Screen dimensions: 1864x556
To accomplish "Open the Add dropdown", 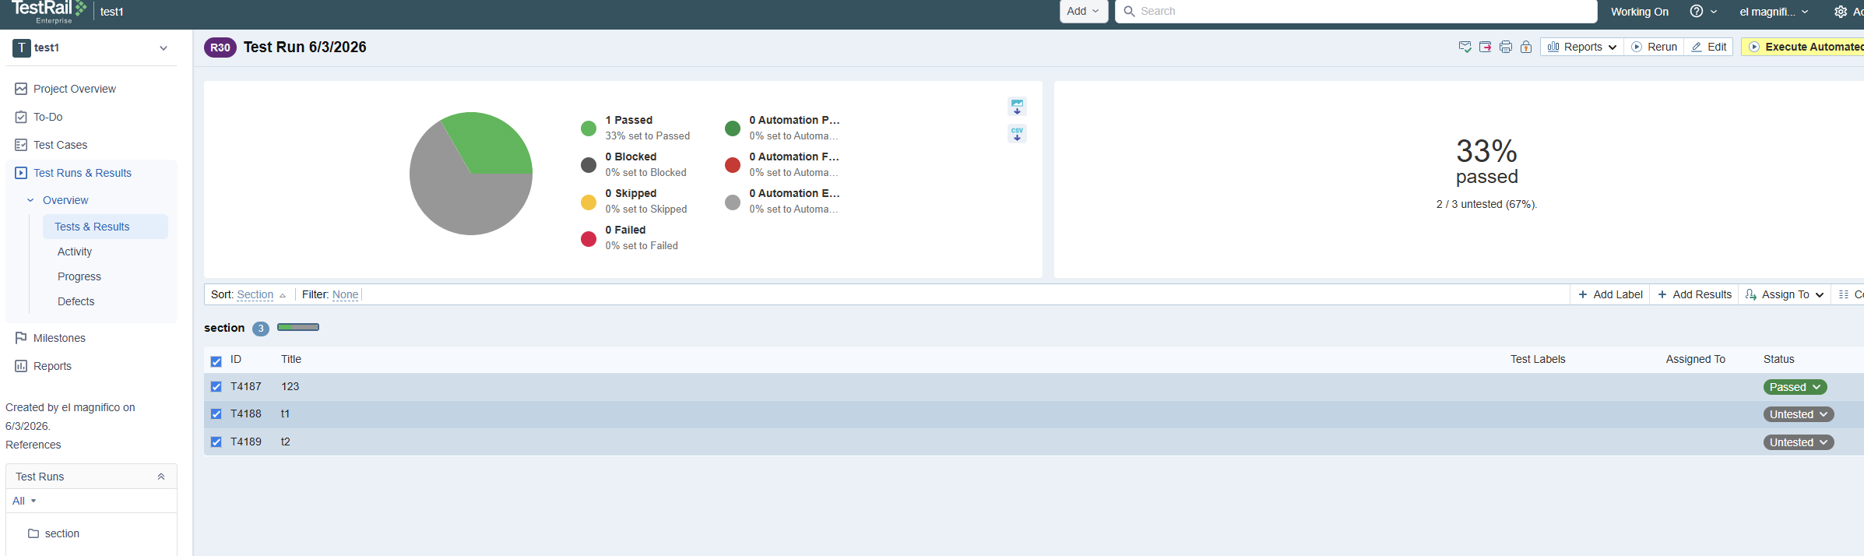I will (x=1084, y=11).
